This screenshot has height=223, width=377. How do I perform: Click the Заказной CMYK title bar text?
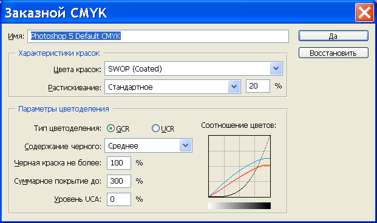click(x=56, y=13)
